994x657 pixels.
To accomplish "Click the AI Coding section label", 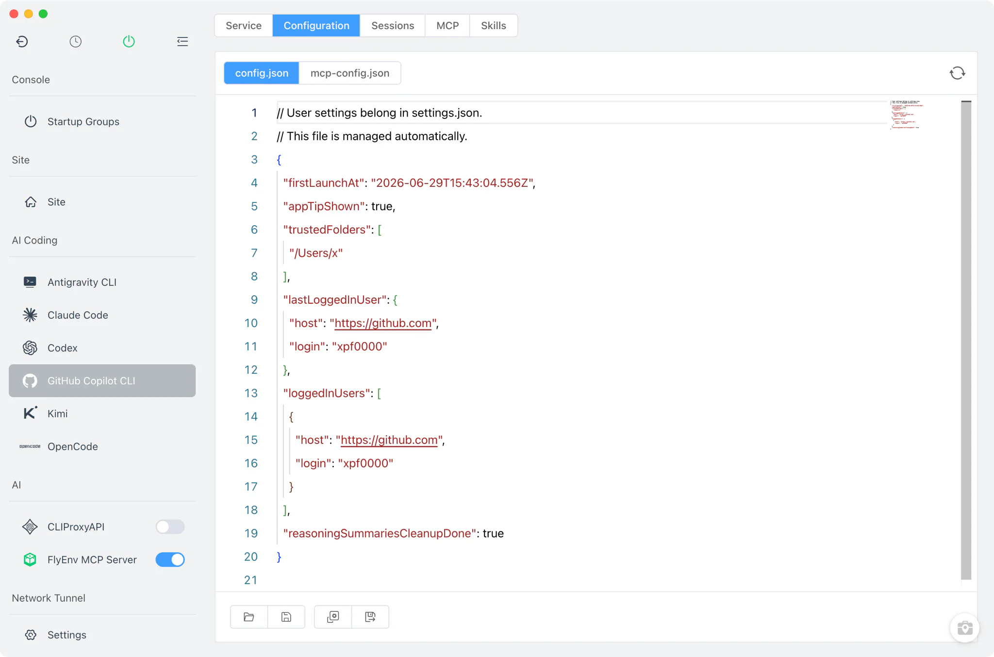I will [x=34, y=240].
